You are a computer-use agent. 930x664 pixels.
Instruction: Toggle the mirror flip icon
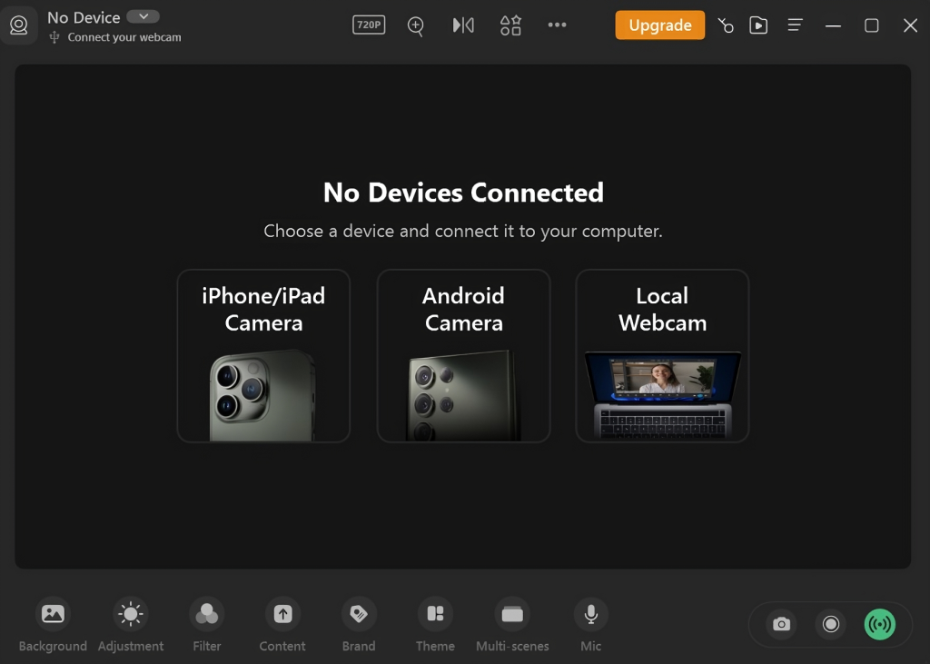pos(463,25)
